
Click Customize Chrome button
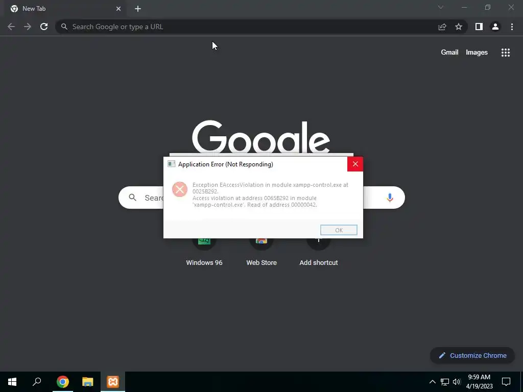coord(472,355)
